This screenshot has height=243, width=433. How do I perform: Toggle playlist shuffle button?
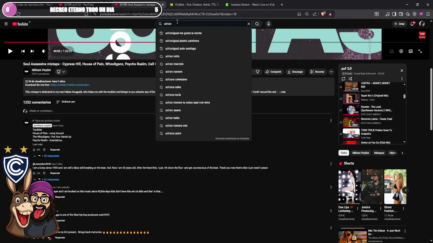point(350,79)
